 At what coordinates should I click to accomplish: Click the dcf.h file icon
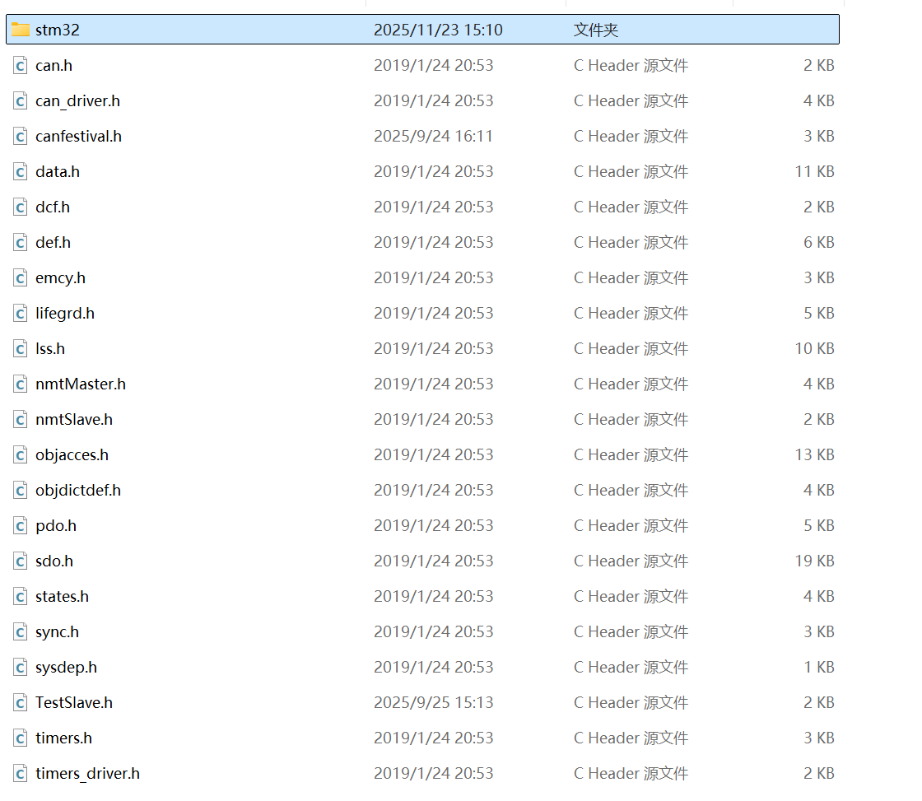[x=21, y=207]
